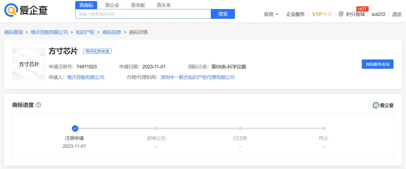
Task: Focus the search input field
Action: click(143, 14)
